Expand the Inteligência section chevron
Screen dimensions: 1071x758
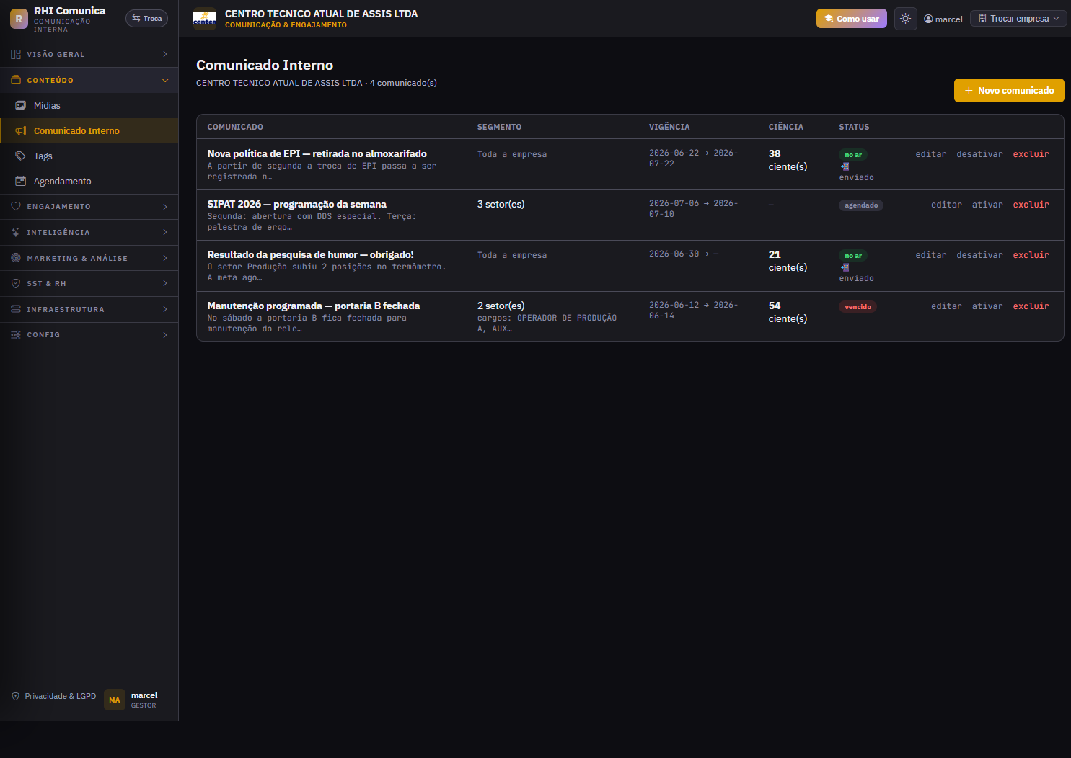coord(165,232)
